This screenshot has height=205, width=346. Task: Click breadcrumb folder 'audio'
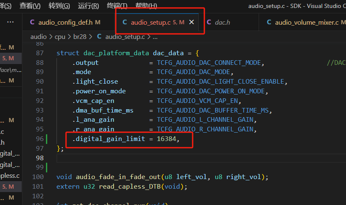tap(38, 37)
